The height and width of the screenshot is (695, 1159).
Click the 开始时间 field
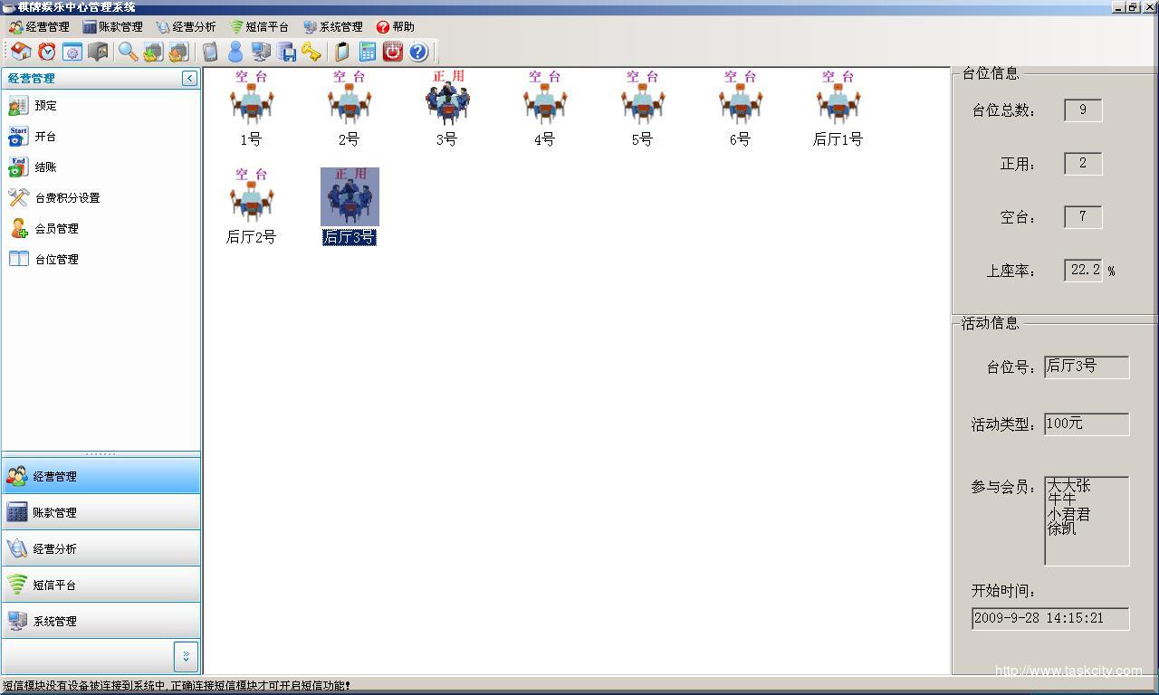1049,619
